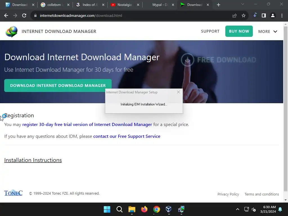Click the FREE DOWNLOAD banner circle icon
This screenshot has width=288, height=216.
coord(187,60)
